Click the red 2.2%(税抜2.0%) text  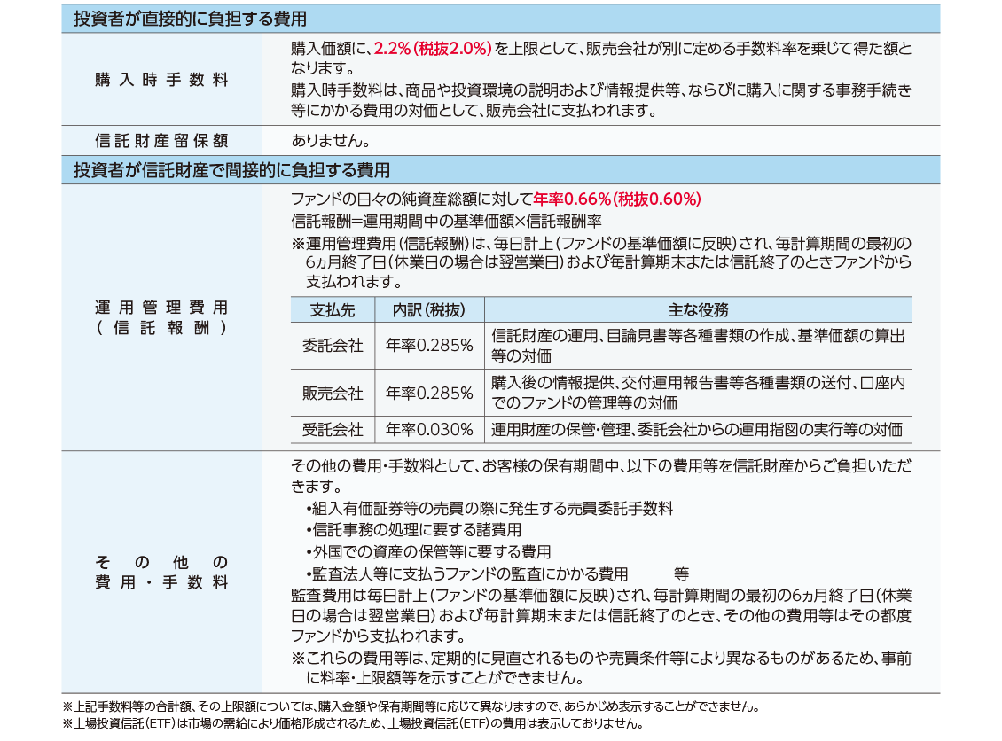point(433,49)
